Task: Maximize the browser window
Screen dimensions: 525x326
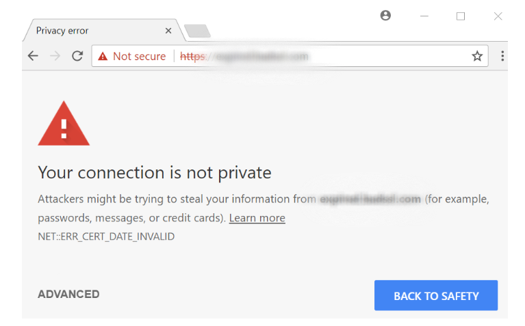Action: [x=461, y=16]
